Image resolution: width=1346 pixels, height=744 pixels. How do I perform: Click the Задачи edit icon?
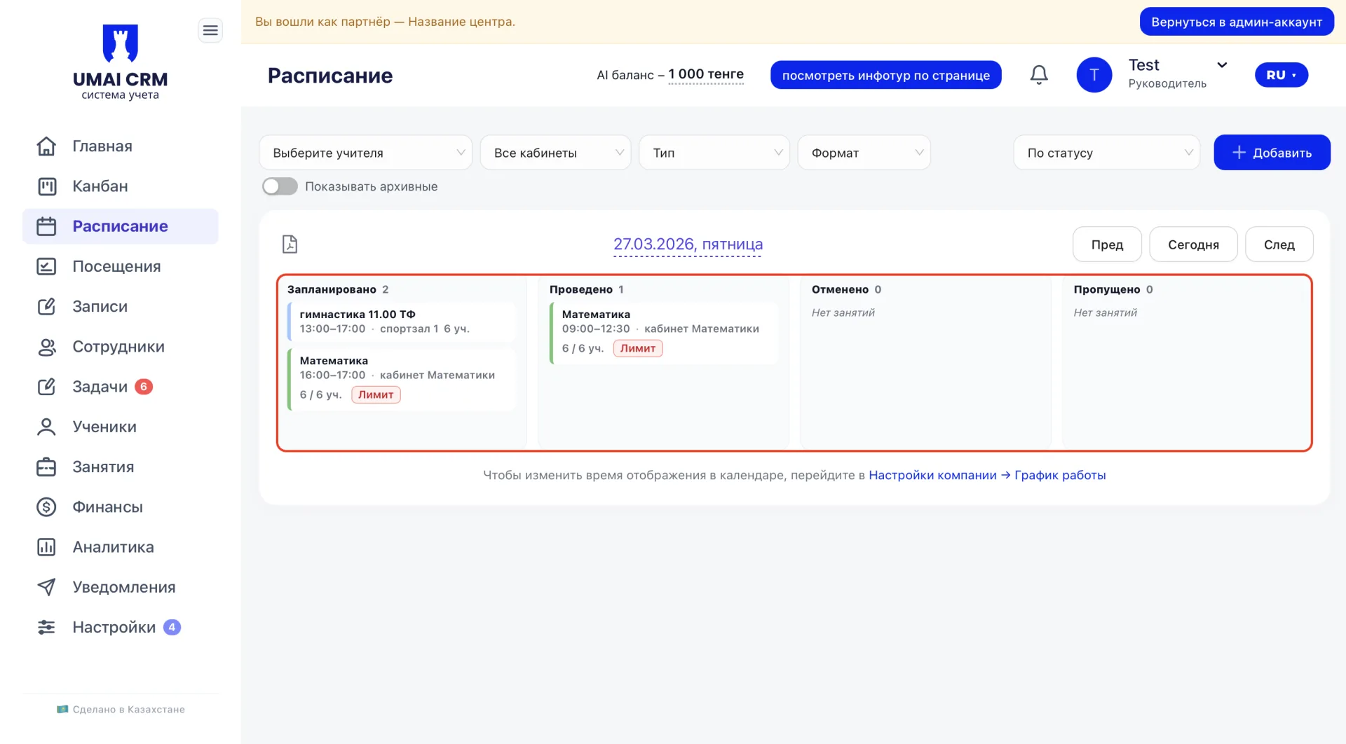[46, 387]
